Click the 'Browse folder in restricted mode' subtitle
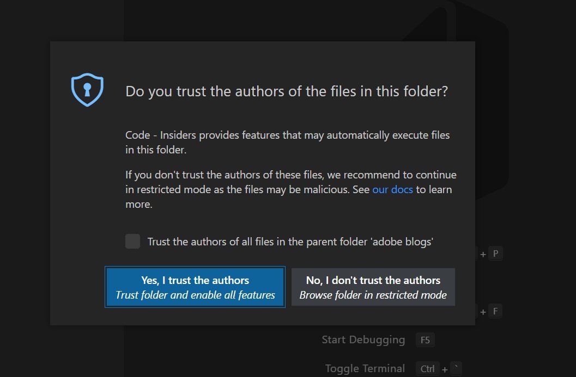This screenshot has width=576, height=377. (x=373, y=295)
